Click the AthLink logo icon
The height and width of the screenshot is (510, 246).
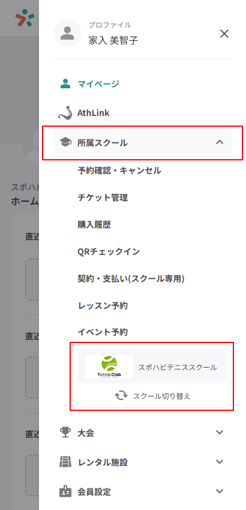click(65, 113)
